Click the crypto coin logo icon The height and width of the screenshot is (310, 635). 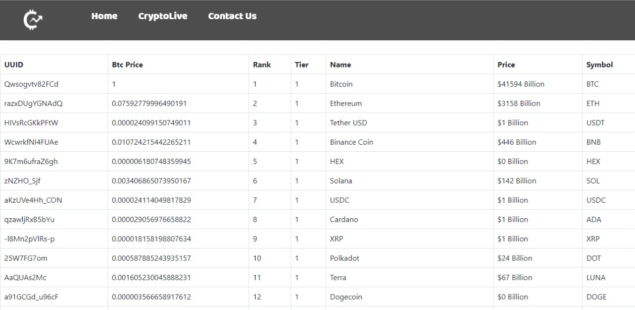pos(33,20)
